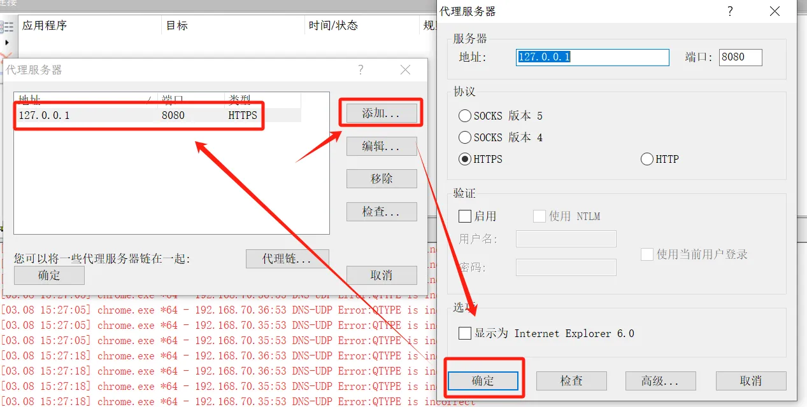Check the 使用当前用户登录 option
807x407 pixels.
[646, 254]
